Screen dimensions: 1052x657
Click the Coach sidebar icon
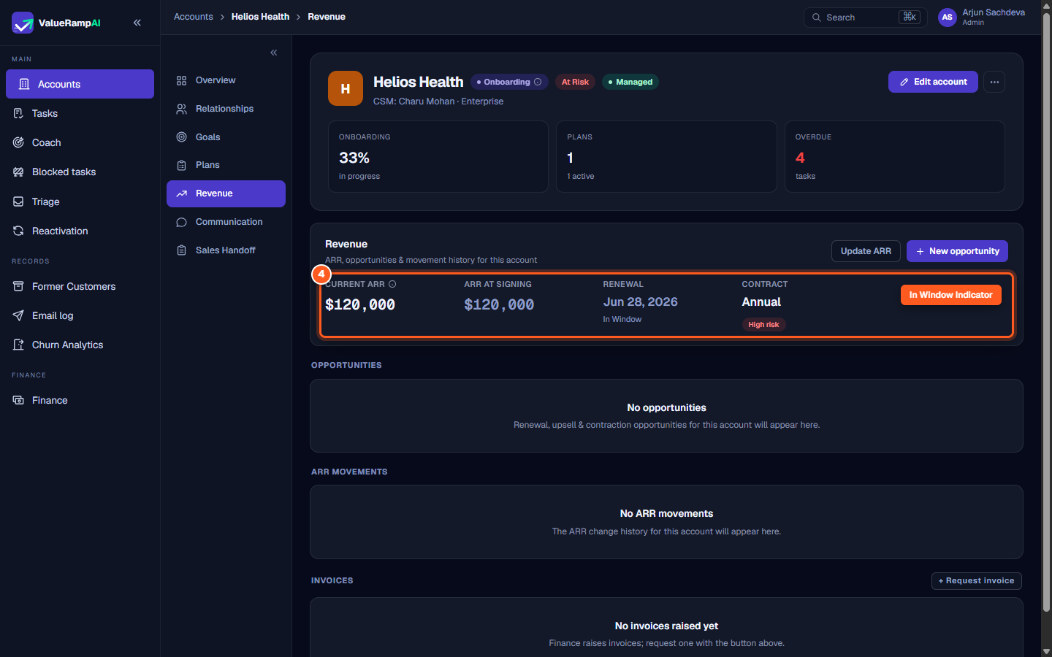[18, 142]
